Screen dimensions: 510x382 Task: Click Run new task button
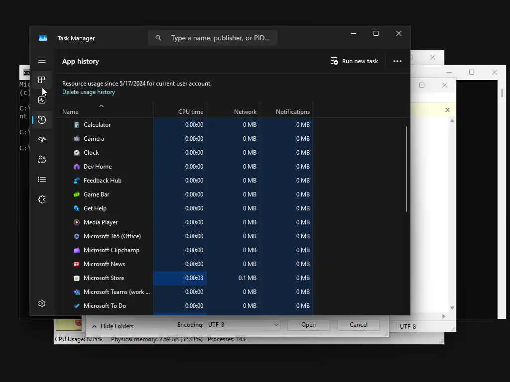354,61
